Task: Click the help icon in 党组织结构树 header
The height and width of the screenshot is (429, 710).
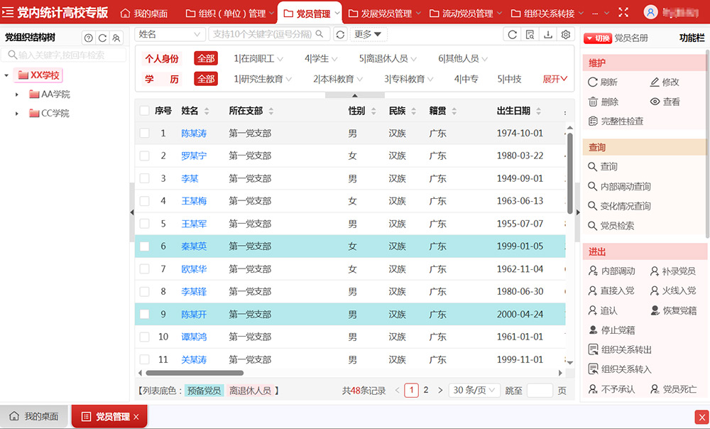Action: coord(89,38)
